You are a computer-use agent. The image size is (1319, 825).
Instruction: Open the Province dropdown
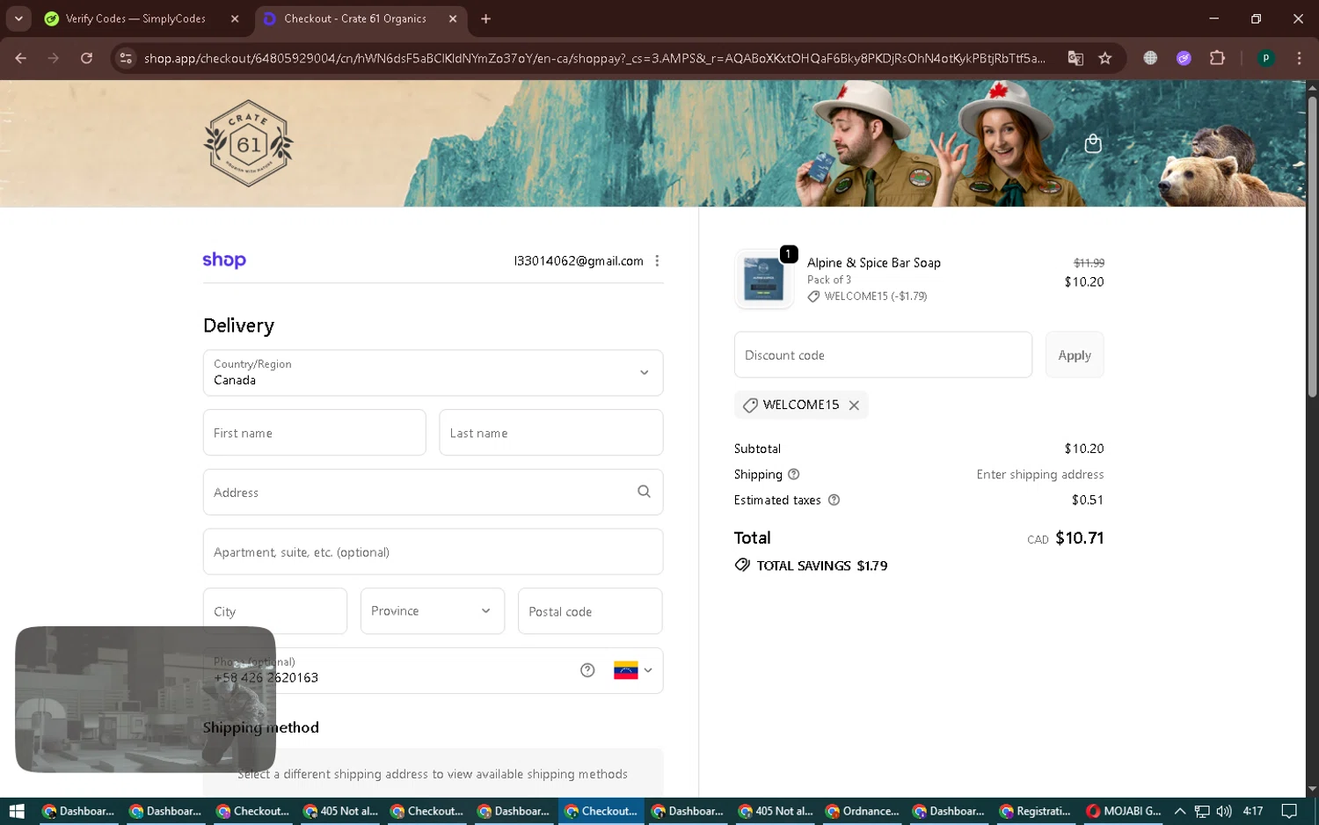pyautogui.click(x=433, y=611)
